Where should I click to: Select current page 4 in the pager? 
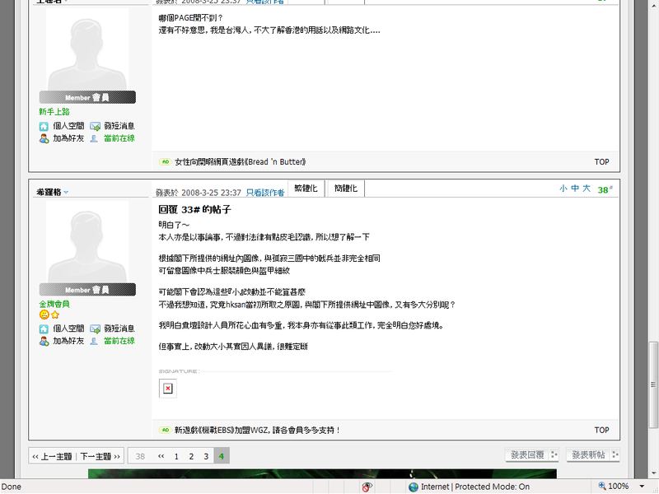(x=222, y=456)
